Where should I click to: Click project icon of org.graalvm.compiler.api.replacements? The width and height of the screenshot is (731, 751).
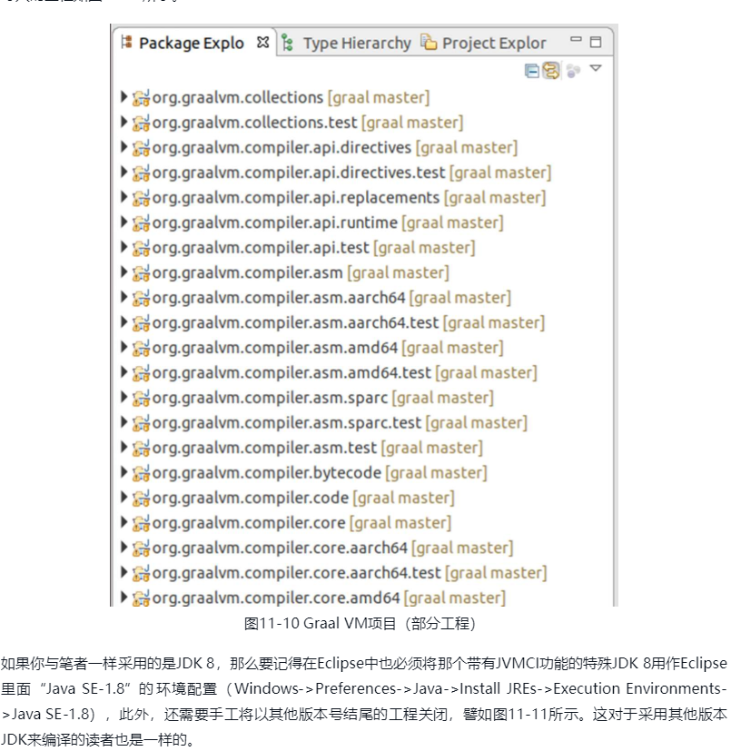click(141, 198)
